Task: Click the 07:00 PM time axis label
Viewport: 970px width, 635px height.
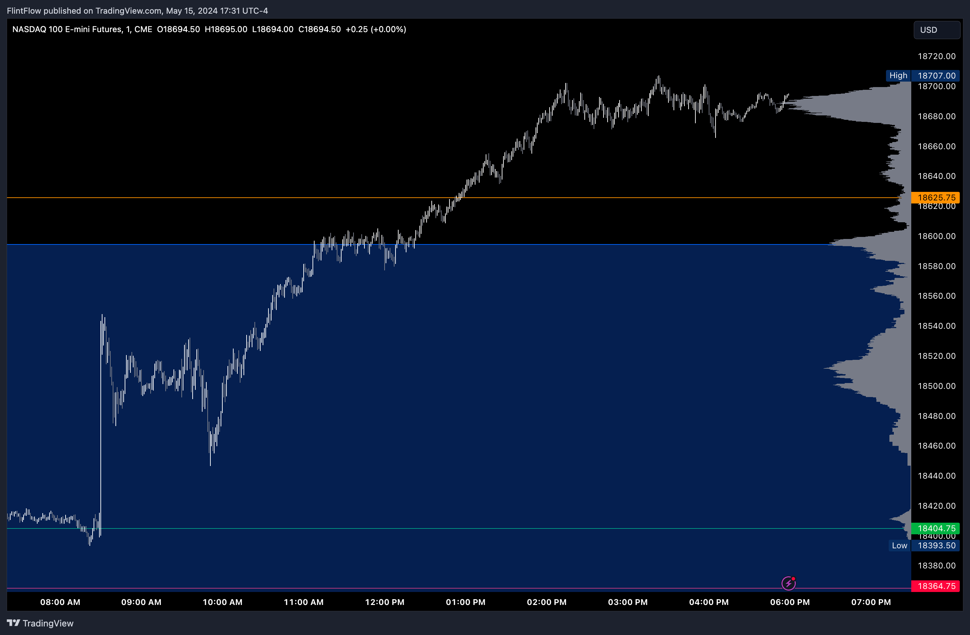Action: click(x=871, y=602)
